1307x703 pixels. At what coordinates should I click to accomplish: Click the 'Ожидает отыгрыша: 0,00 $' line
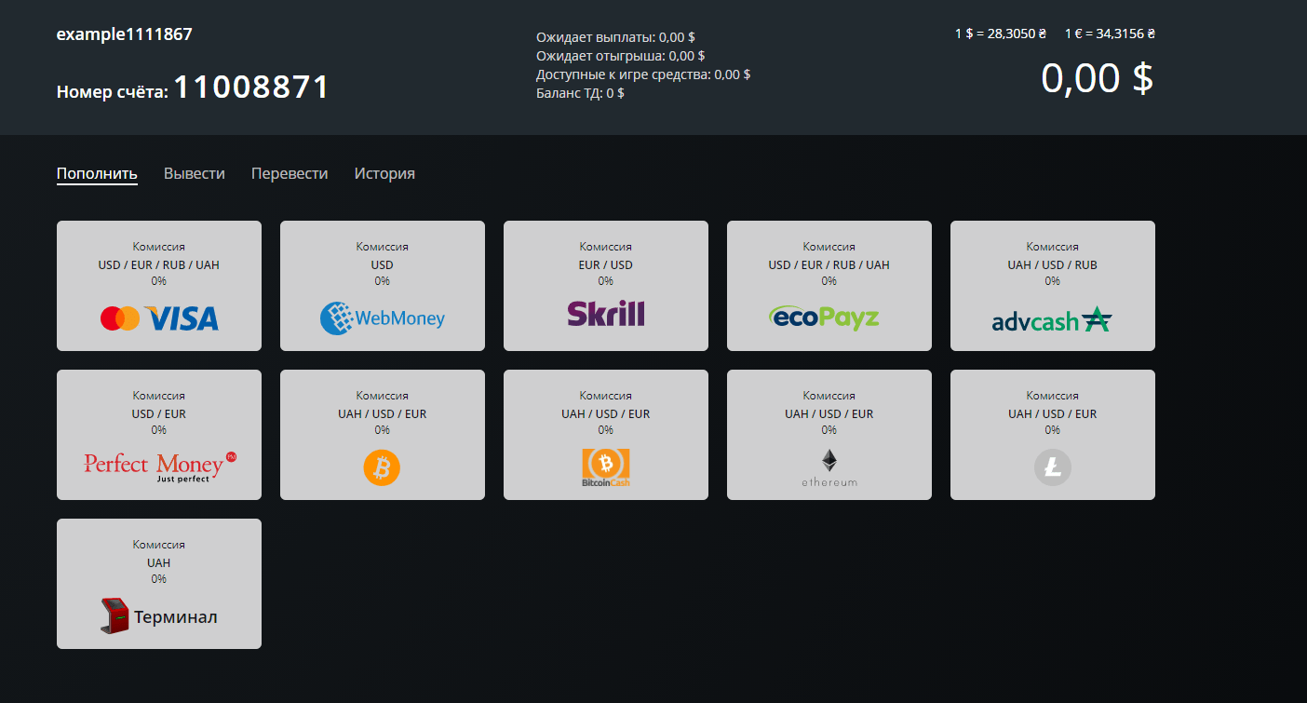[621, 56]
